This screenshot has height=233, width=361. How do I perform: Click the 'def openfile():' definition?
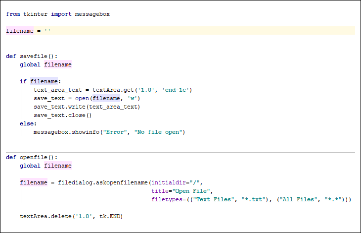point(32,157)
